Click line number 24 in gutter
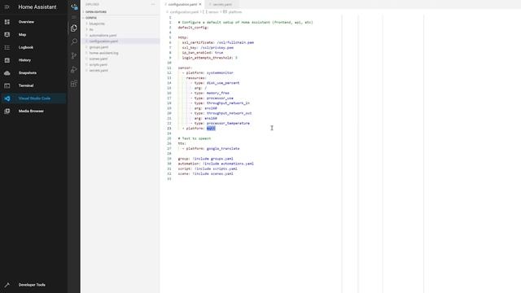The width and height of the screenshot is (521, 293). click(x=169, y=133)
